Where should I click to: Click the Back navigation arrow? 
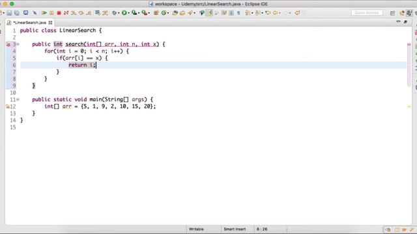[276, 13]
